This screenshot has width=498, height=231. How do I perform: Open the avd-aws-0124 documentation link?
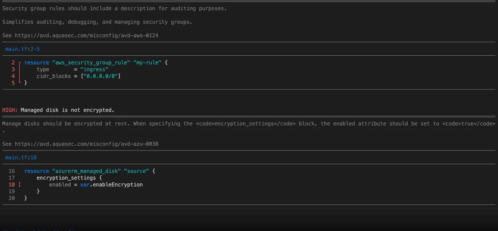(86, 35)
